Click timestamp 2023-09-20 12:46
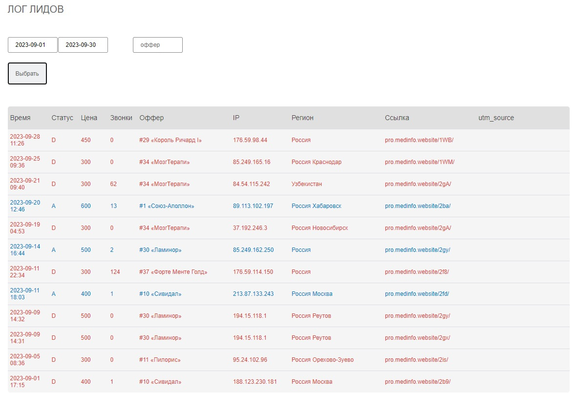Screen dimensions: 576x393 point(25,206)
